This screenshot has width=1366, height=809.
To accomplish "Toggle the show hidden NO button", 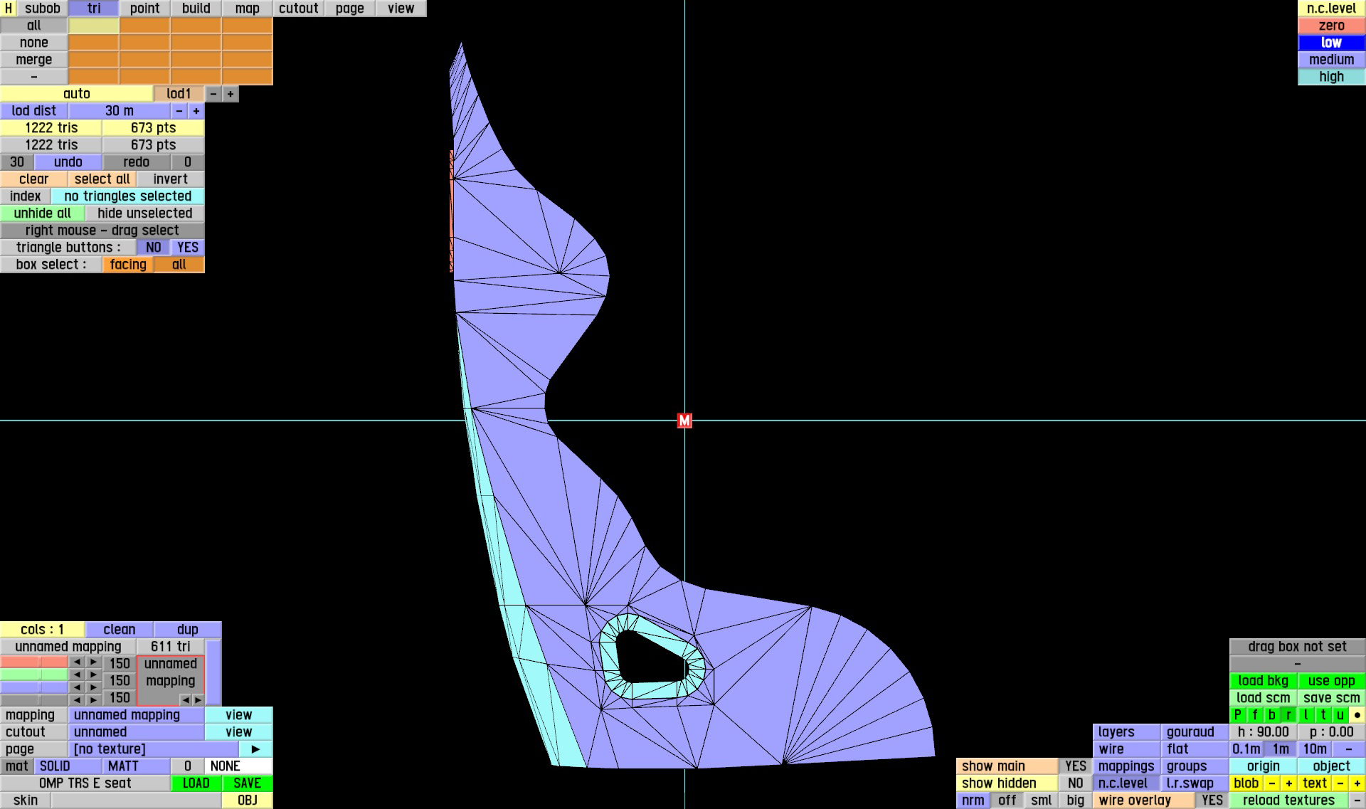I will pos(1075,783).
